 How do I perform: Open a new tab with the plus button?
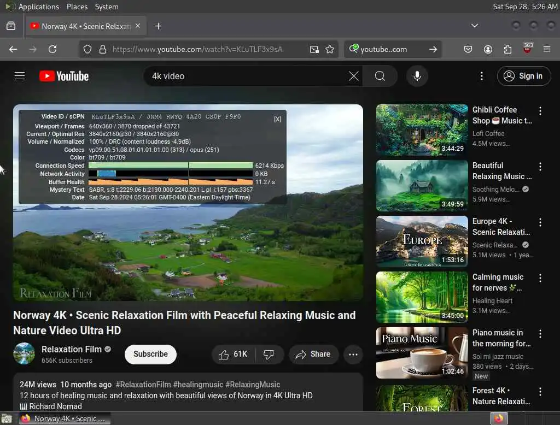tap(158, 26)
